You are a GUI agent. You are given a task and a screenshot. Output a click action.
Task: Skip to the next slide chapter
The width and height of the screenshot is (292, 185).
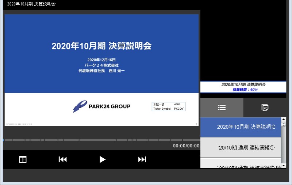point(142,159)
